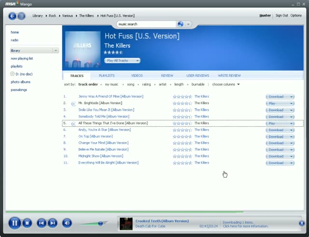
Task: Go to home in the sidebar
Action: tap(15, 32)
